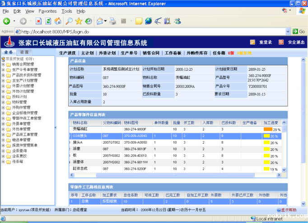This screenshot has width=308, height=223.
Task: Click the IE Stop loading icon
Action: tap(38, 21)
